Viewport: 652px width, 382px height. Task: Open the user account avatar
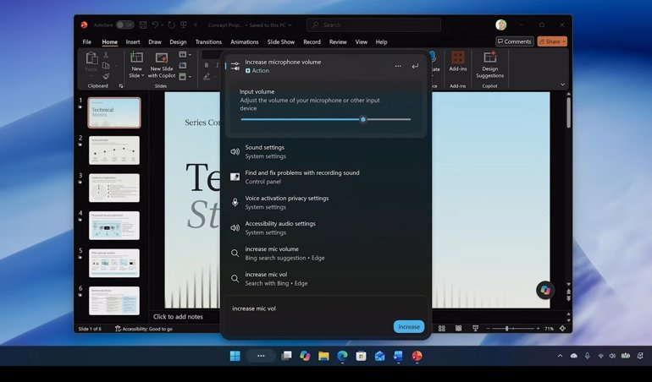[x=501, y=25]
